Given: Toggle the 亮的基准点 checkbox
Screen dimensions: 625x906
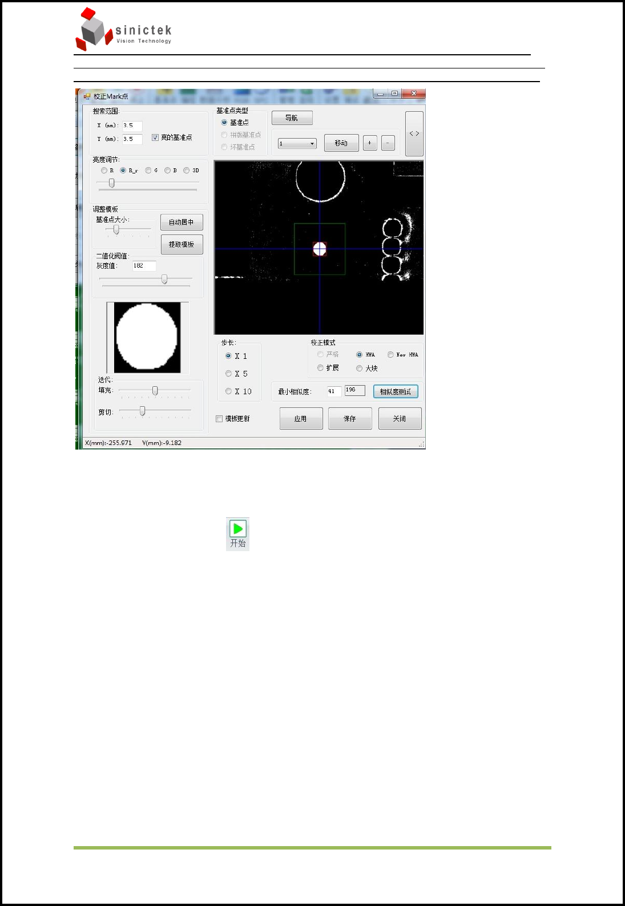Looking at the screenshot, I should [x=155, y=137].
